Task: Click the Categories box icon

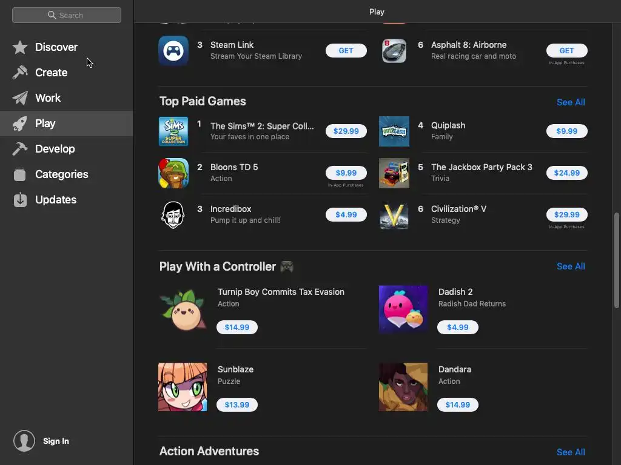Action: 20,174
